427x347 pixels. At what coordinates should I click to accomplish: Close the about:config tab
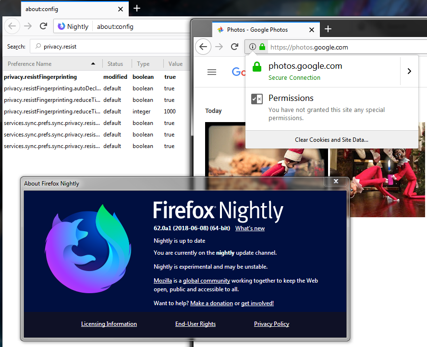click(x=121, y=9)
